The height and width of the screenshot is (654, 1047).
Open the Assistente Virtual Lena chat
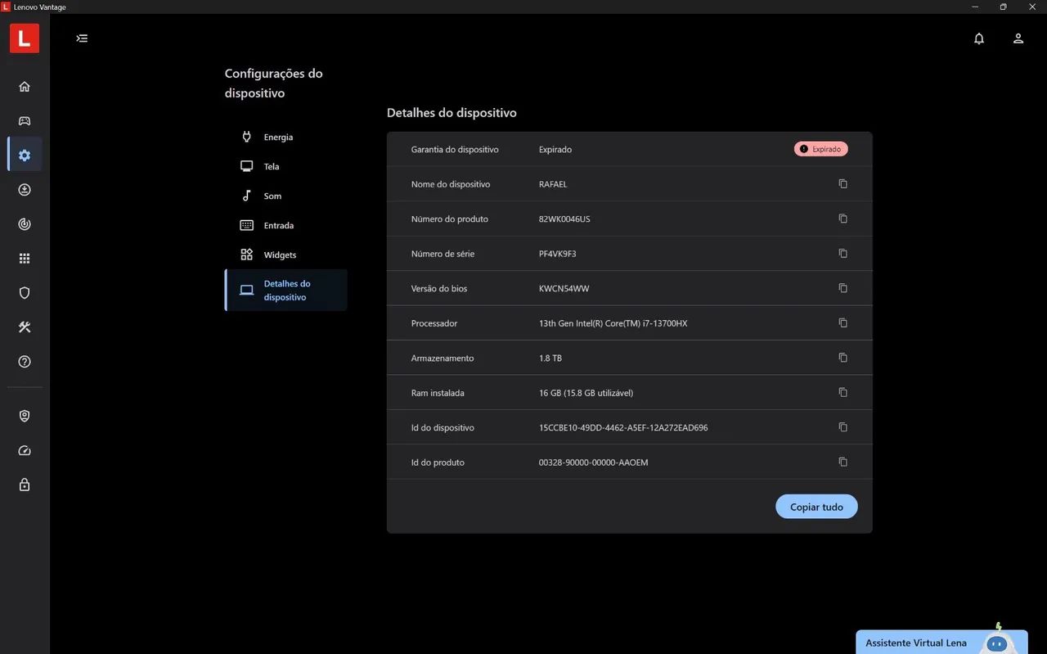941,643
